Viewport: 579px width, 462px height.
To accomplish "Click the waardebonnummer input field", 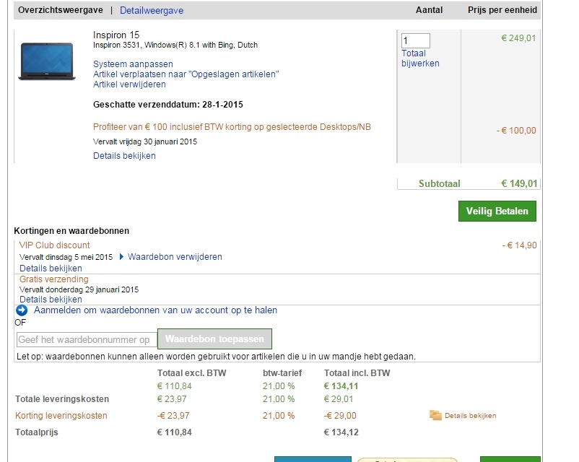I will coord(87,339).
